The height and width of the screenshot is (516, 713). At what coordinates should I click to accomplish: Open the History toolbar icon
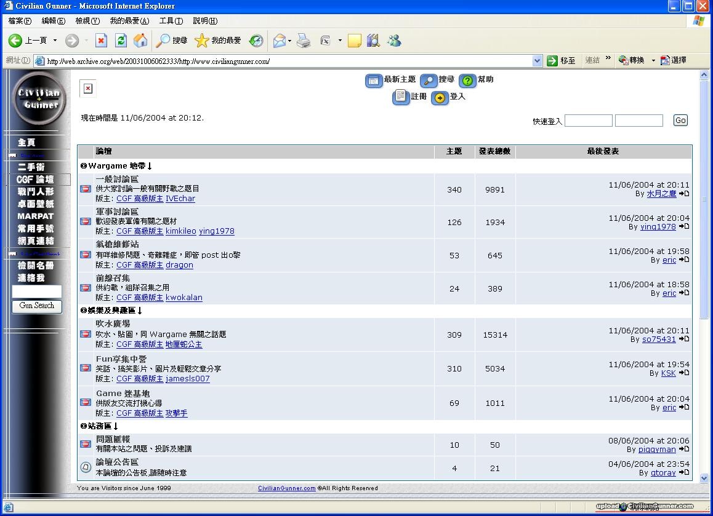256,41
